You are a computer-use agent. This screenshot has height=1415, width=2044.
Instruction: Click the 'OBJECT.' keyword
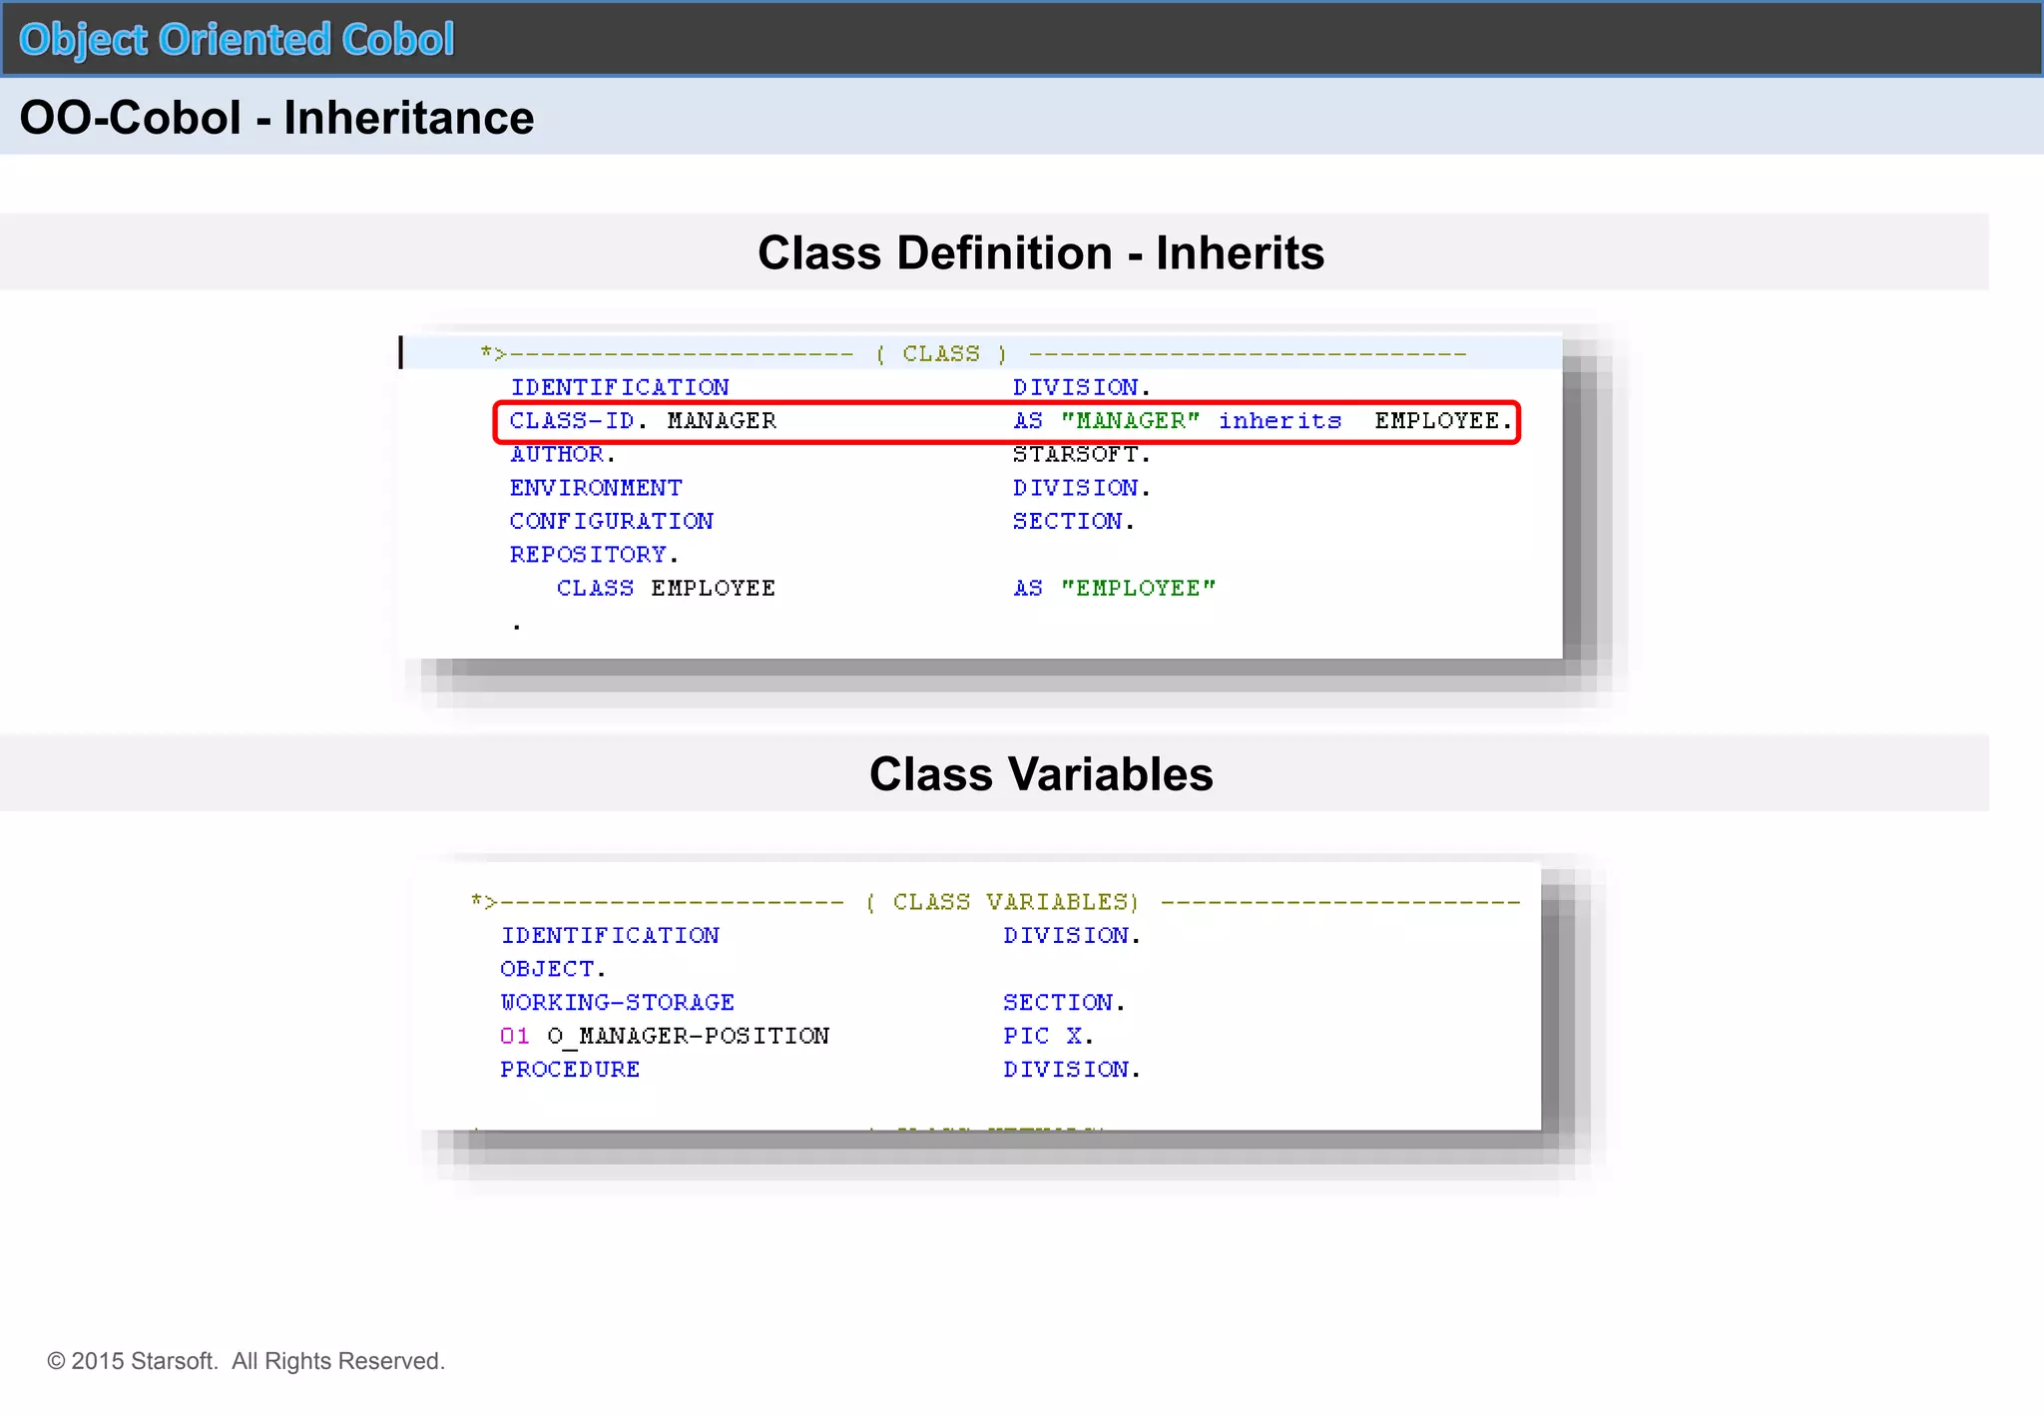pyautogui.click(x=553, y=969)
